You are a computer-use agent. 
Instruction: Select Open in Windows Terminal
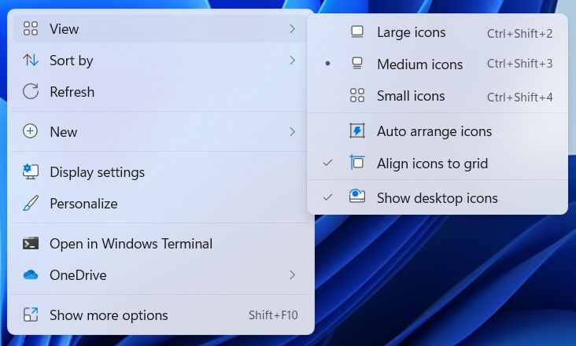pyautogui.click(x=161, y=244)
